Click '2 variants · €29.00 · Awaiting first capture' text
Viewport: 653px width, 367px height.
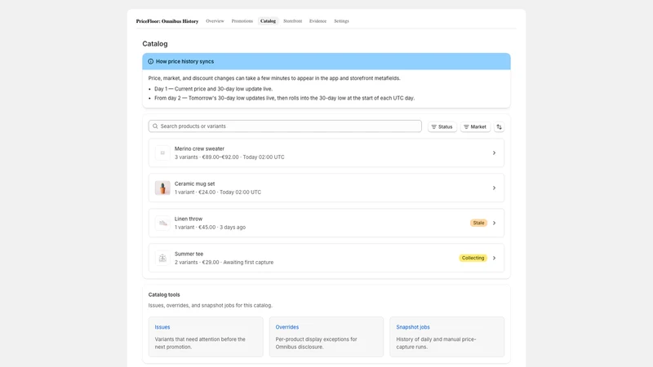click(224, 262)
